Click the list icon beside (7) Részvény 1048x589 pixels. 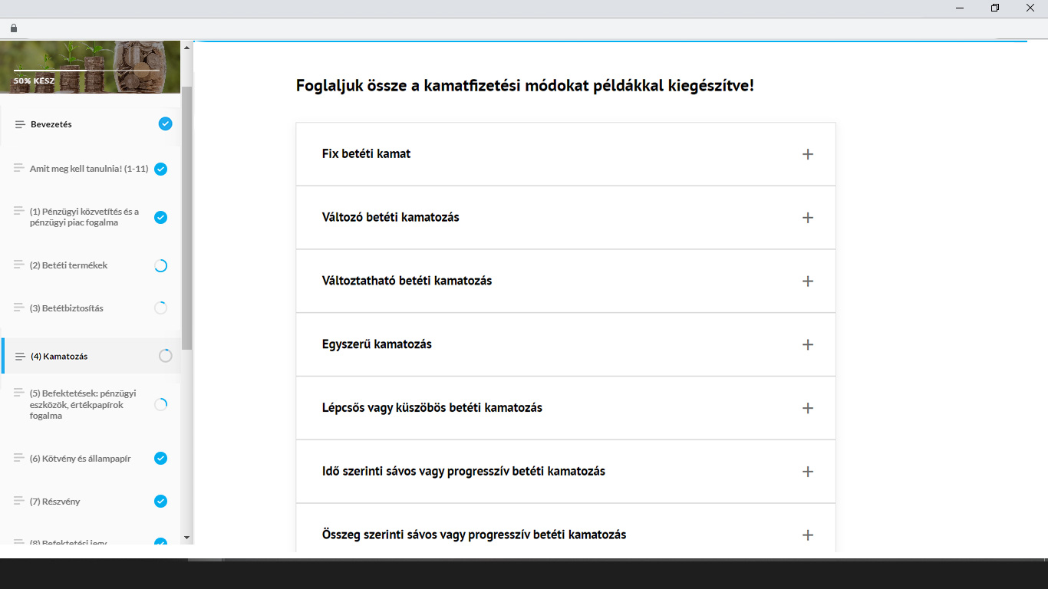[19, 501]
